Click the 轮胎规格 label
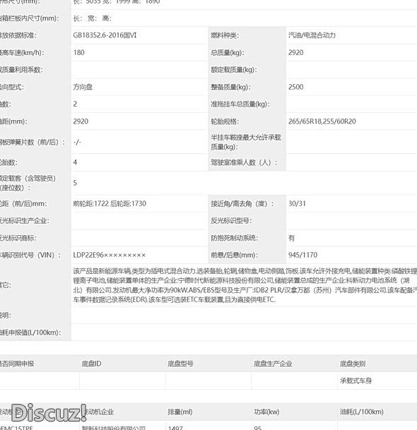This screenshot has height=430, width=417. click(225, 121)
